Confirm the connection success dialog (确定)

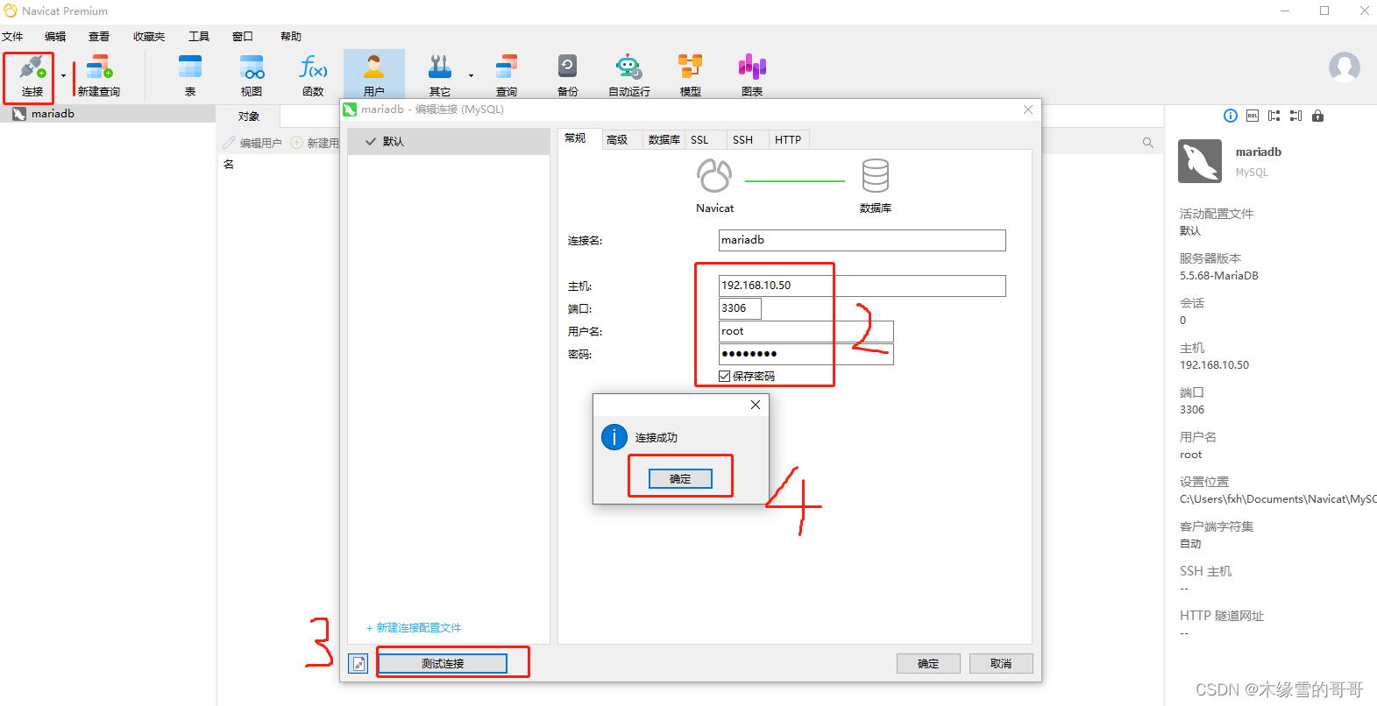point(680,478)
